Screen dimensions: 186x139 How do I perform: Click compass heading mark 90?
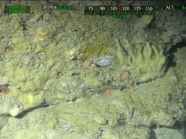(x=102, y=8)
